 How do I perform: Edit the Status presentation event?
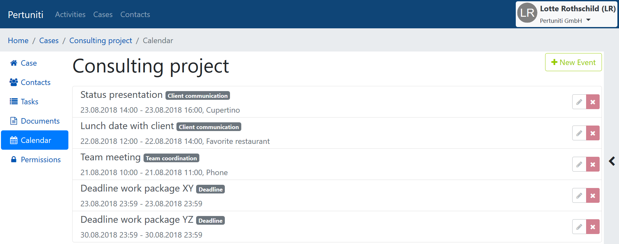click(579, 102)
